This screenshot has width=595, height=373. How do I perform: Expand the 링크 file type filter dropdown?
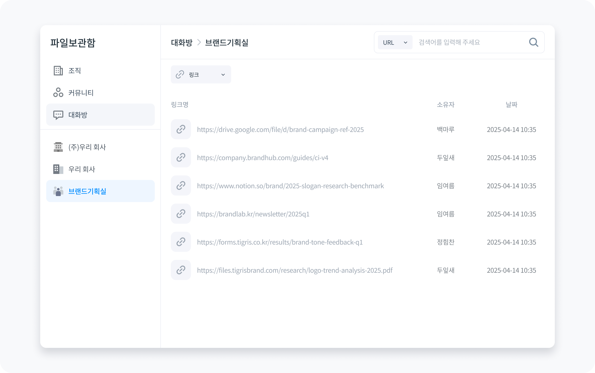click(x=201, y=74)
